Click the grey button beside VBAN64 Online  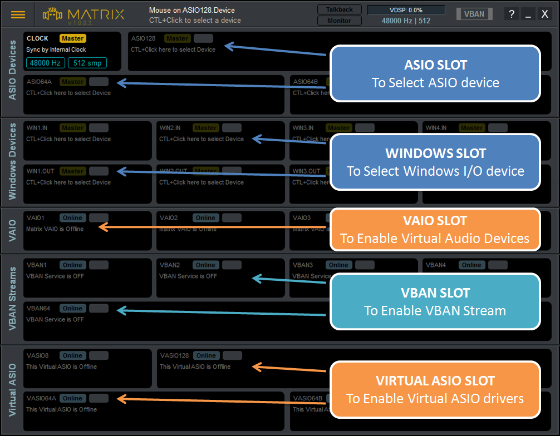[99, 308]
